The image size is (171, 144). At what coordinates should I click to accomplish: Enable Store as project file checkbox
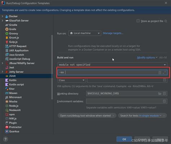(138, 21)
